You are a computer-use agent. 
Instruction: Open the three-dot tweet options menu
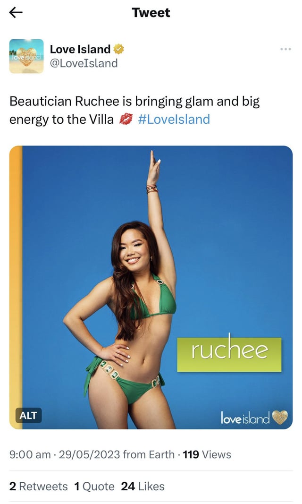click(285, 49)
